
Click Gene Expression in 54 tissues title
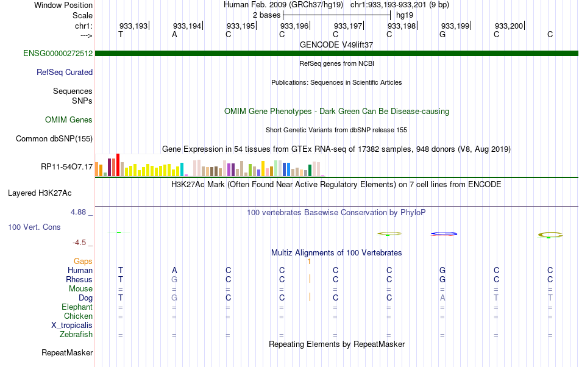(x=336, y=149)
